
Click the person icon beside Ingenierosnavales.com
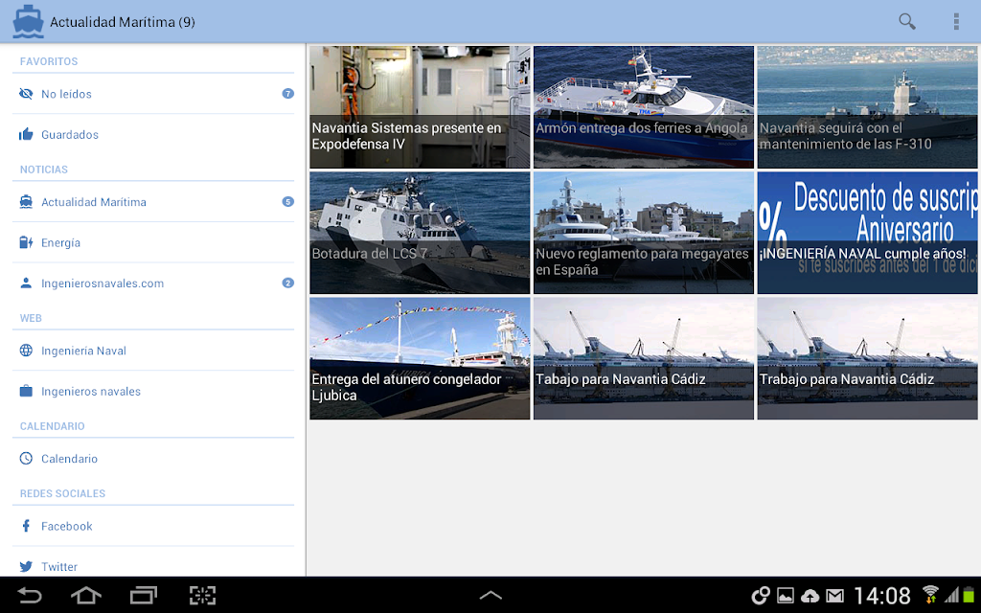point(26,284)
